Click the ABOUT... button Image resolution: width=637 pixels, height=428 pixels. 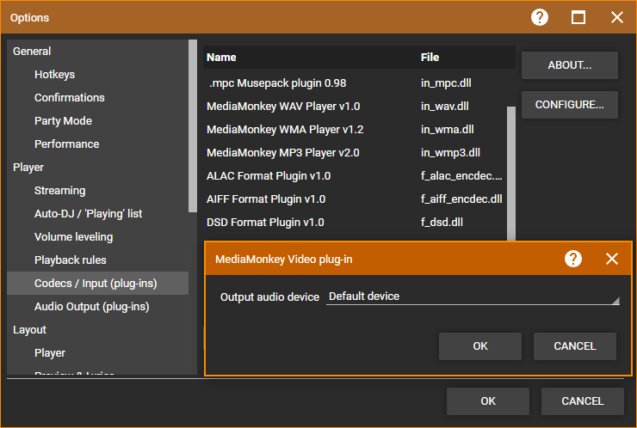coord(569,65)
